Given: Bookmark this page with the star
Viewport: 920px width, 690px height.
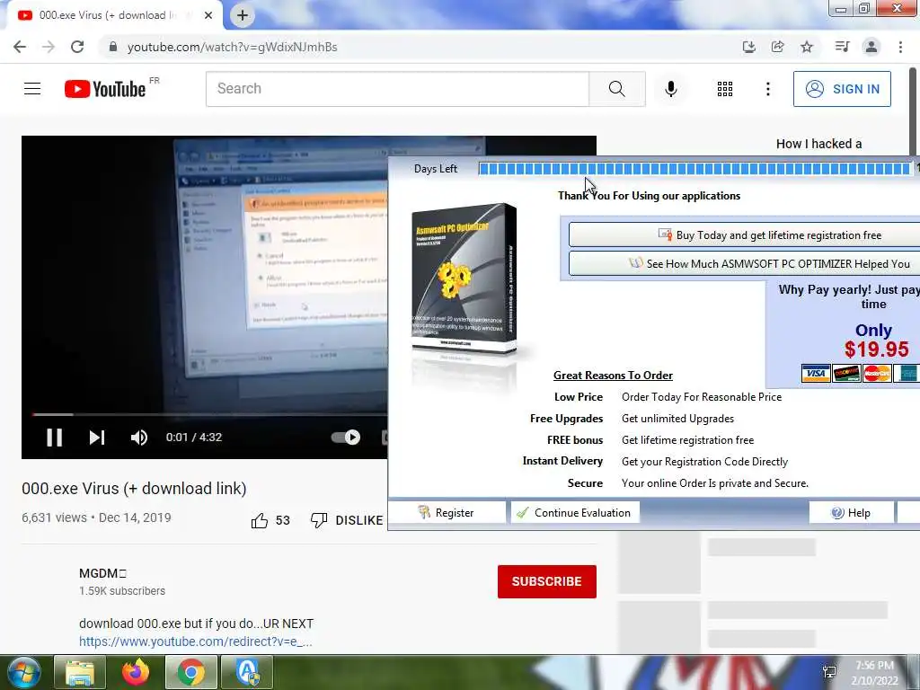Looking at the screenshot, I should click(x=807, y=47).
